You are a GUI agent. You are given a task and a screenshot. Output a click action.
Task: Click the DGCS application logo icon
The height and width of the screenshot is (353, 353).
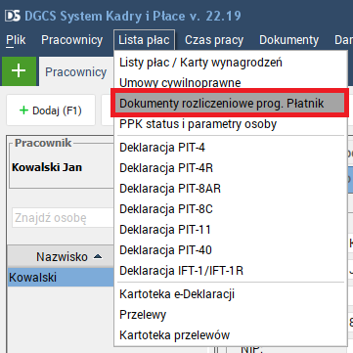coord(13,16)
